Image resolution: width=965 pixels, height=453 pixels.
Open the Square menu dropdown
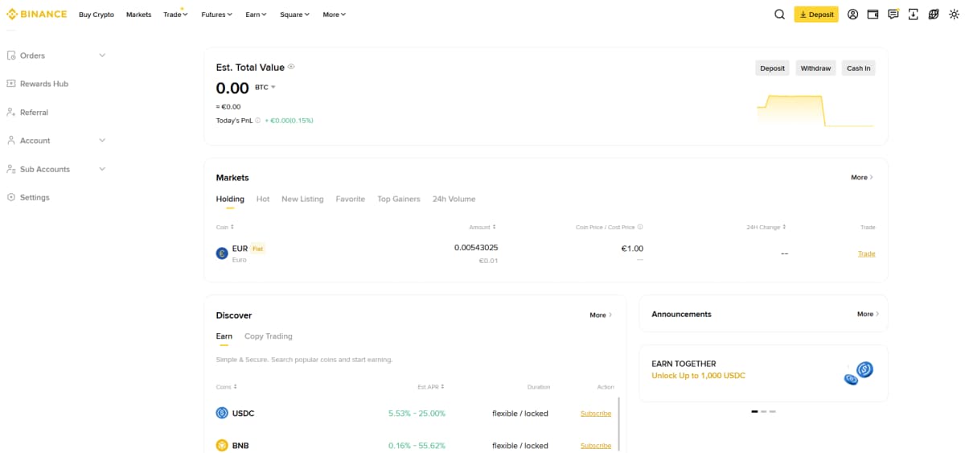pos(294,14)
